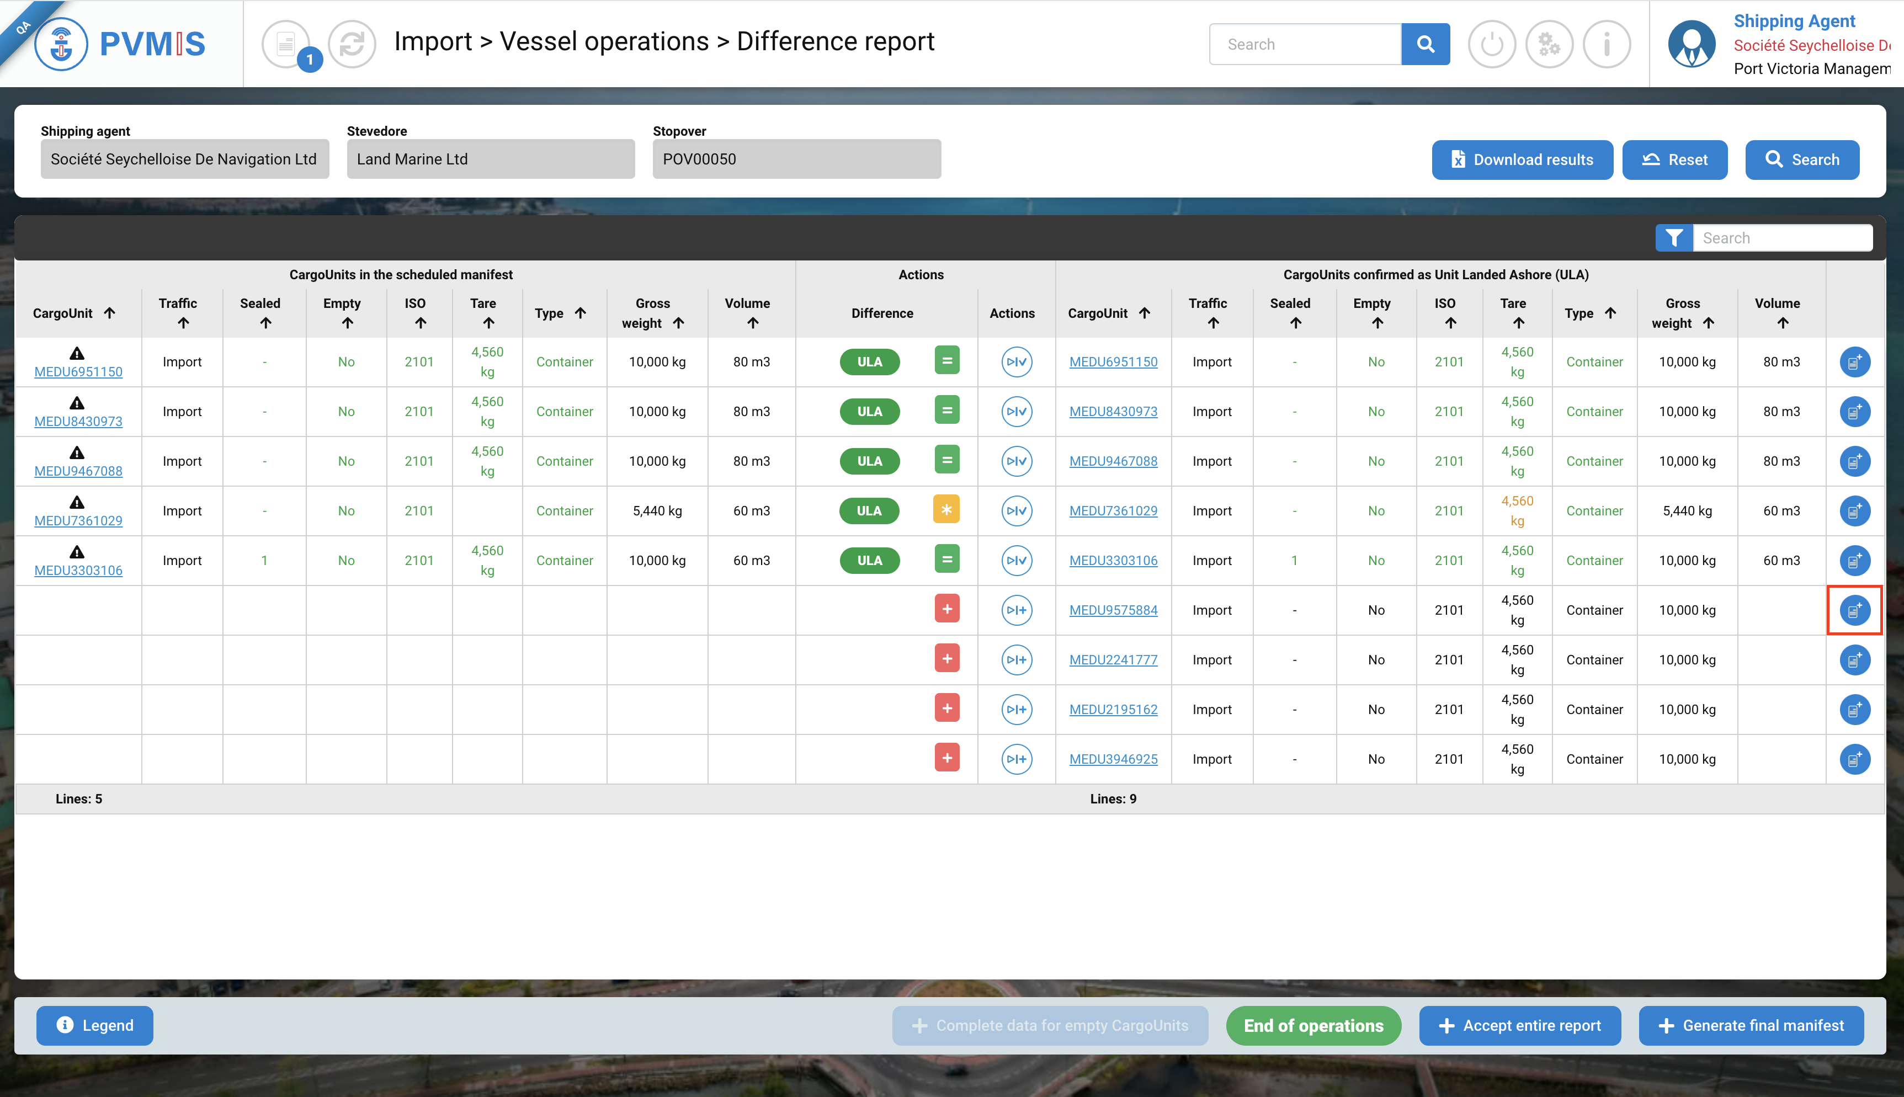Click the blue header search magnifier button
The image size is (1904, 1097).
point(1425,45)
